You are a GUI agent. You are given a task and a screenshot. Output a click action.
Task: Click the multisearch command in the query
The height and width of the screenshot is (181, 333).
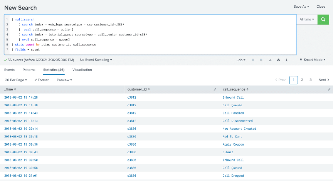point(25,19)
